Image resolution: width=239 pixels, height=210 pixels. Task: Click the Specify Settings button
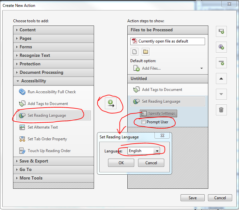tap(159, 114)
